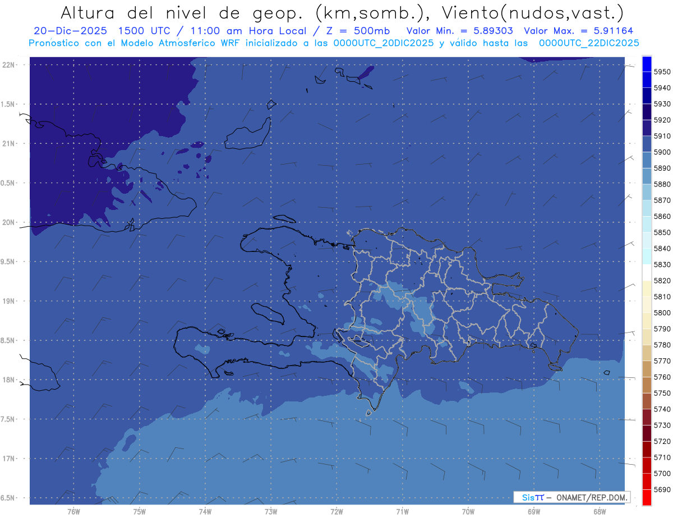Click 'Valor Min. = 5.89303' text
Screen dimensions: 673x519
(x=459, y=31)
